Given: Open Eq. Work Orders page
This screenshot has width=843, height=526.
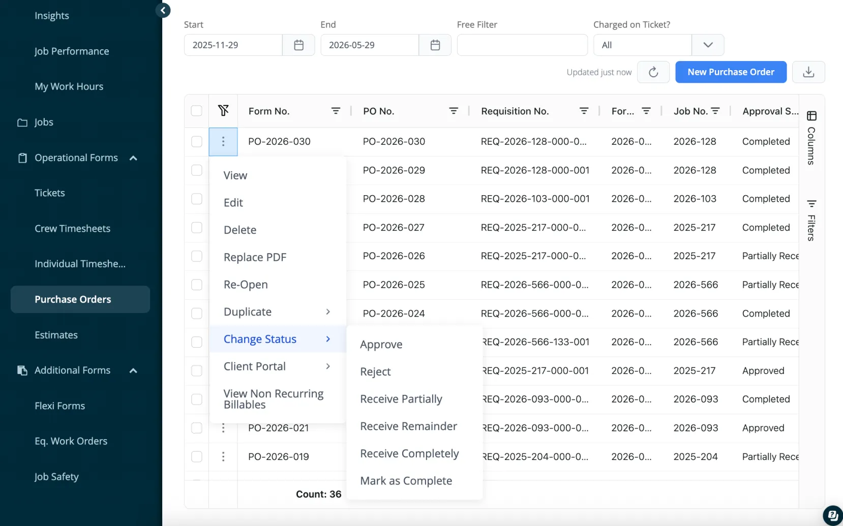Looking at the screenshot, I should (71, 441).
